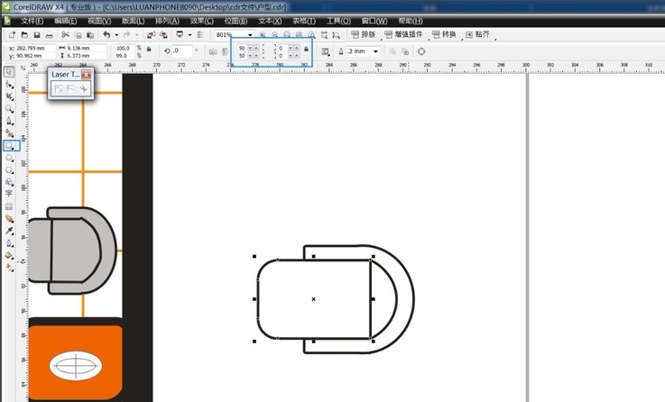Click the Undo arrow icon
Screen dimensions: 665x402
pyautogui.click(x=106, y=34)
